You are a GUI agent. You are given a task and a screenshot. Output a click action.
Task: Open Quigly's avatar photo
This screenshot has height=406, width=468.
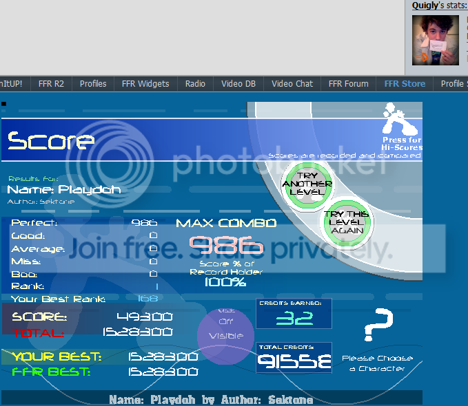[435, 40]
